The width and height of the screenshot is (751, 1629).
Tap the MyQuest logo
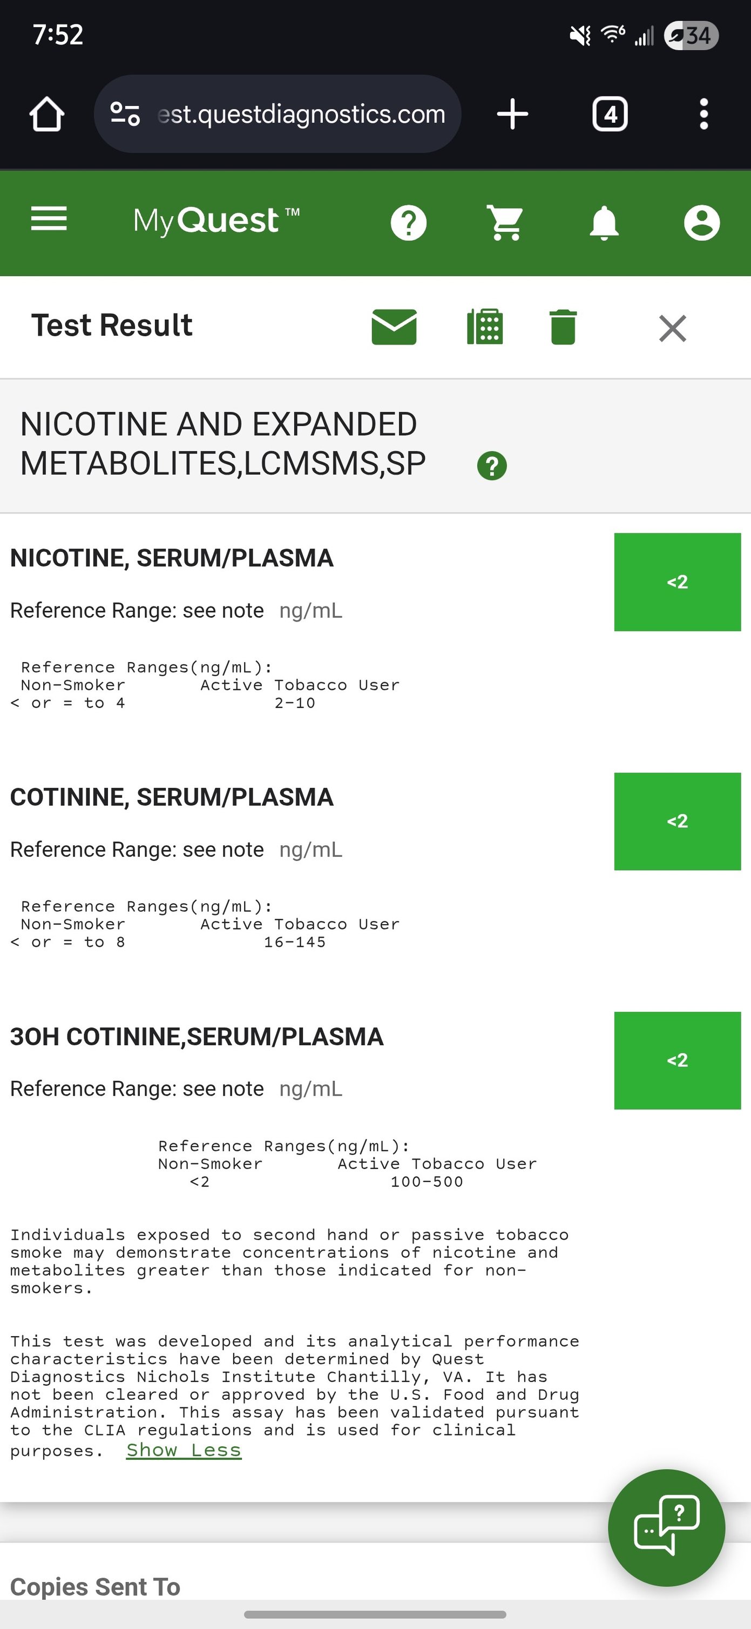(x=216, y=221)
